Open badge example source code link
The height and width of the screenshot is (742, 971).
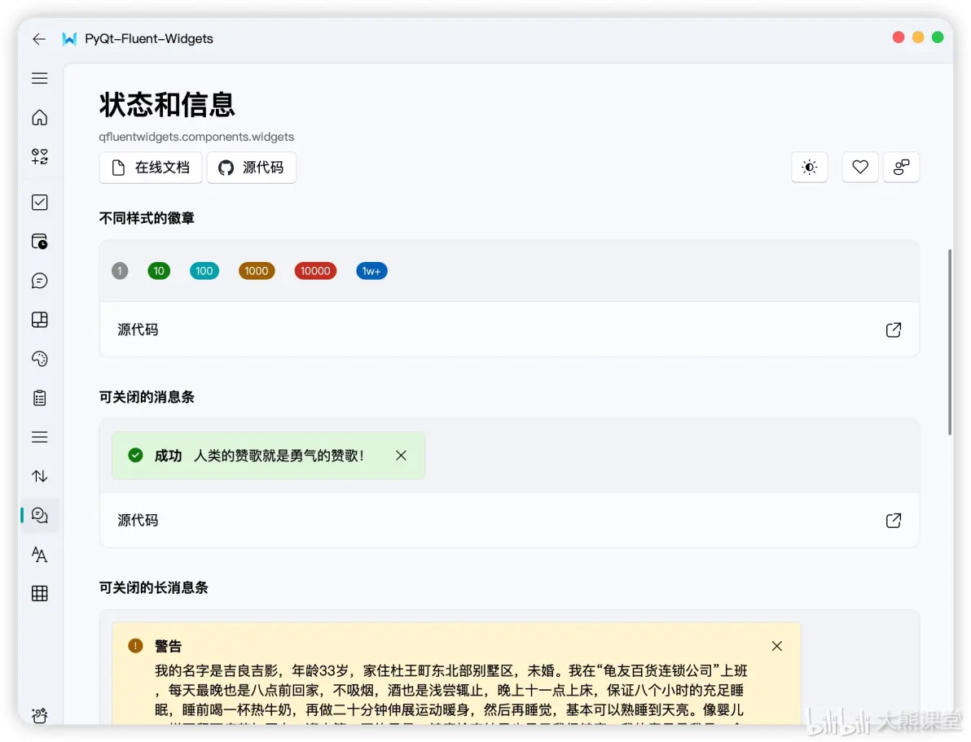point(894,330)
